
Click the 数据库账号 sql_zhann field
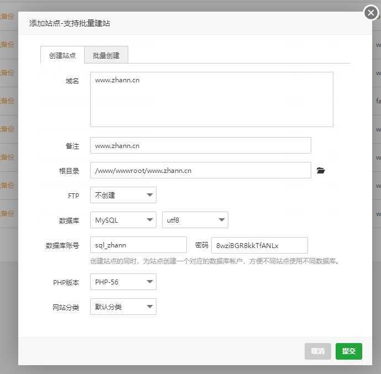pyautogui.click(x=138, y=245)
